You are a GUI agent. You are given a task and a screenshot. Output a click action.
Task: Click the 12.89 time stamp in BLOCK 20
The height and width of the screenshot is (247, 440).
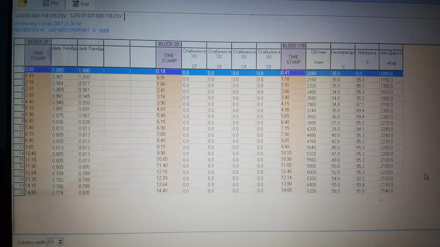coord(169,178)
